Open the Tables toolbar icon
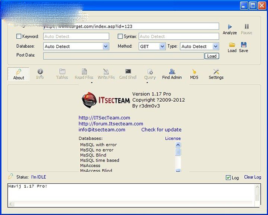268x215 pixels. pos(62,71)
